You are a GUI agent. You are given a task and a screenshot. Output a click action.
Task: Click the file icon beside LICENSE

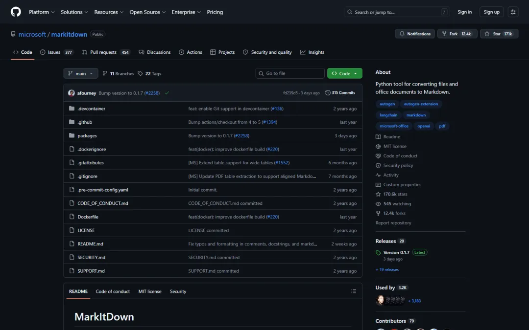[x=72, y=230]
